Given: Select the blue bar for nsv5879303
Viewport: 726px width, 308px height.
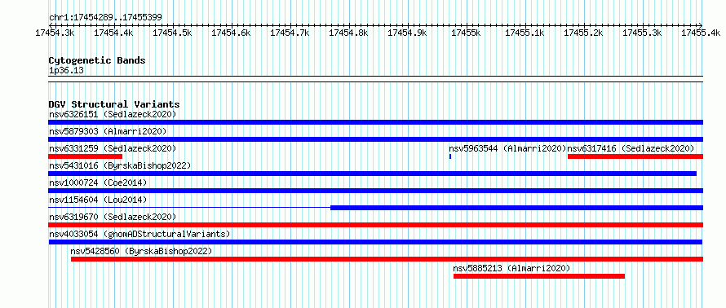Looking at the screenshot, I should pos(375,139).
